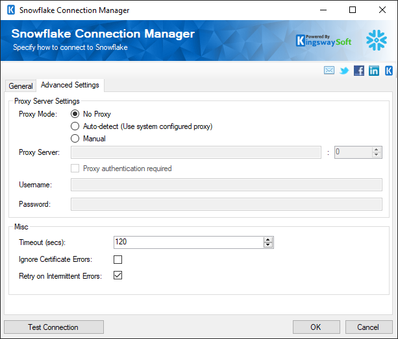398x339 pixels.
Task: Click the Cancel button
Action: click(x=369, y=327)
